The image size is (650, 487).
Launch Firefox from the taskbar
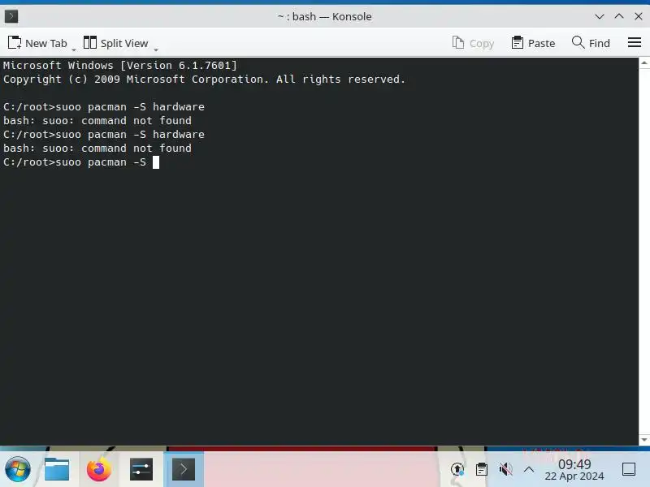coord(99,470)
